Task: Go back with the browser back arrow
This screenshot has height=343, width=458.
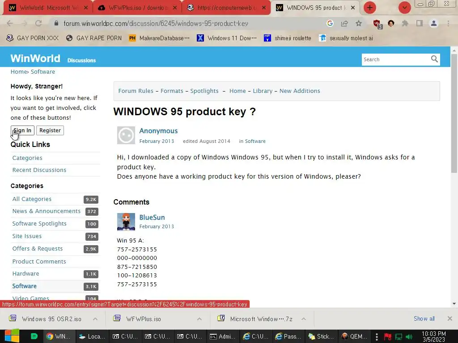Action: click(x=10, y=23)
